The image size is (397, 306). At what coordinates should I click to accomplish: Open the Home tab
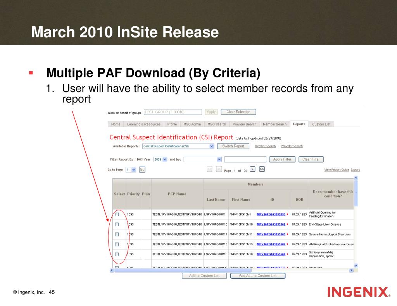[116, 124]
